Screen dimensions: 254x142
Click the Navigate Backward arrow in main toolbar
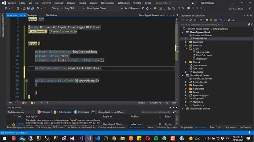coord(6,9)
